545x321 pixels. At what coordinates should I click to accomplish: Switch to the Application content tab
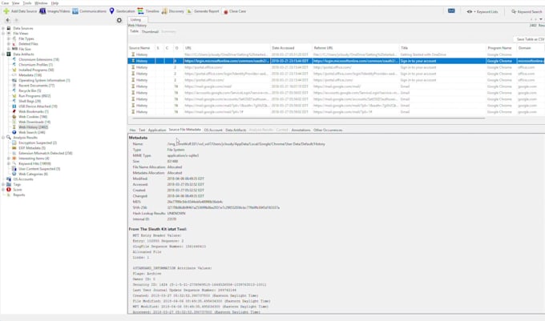157,130
